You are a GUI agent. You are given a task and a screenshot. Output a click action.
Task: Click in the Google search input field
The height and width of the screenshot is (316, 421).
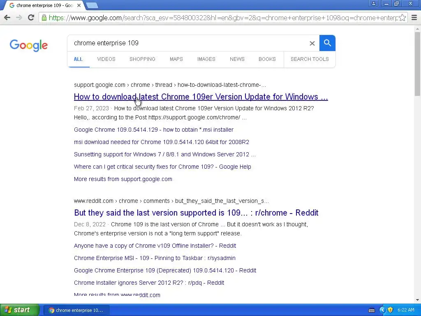pyautogui.click(x=188, y=43)
